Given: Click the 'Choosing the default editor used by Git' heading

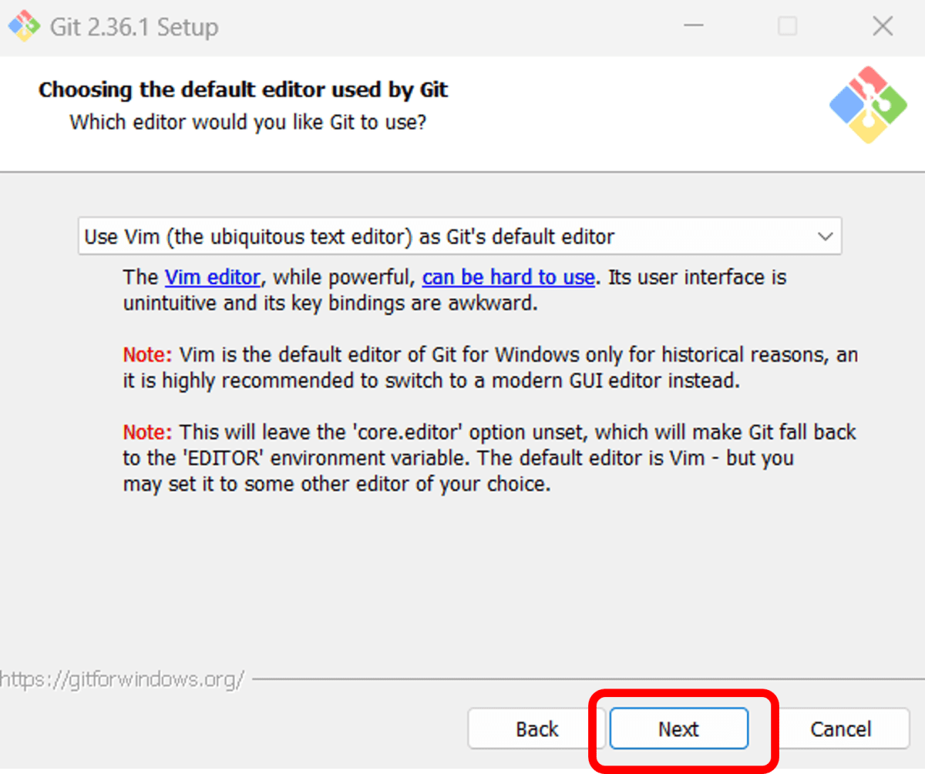Looking at the screenshot, I should click(x=244, y=90).
